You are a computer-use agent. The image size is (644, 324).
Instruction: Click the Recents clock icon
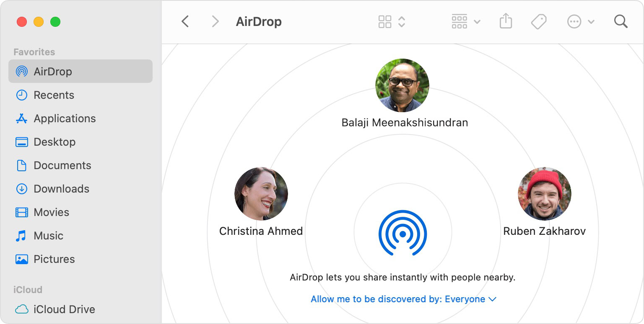point(22,95)
